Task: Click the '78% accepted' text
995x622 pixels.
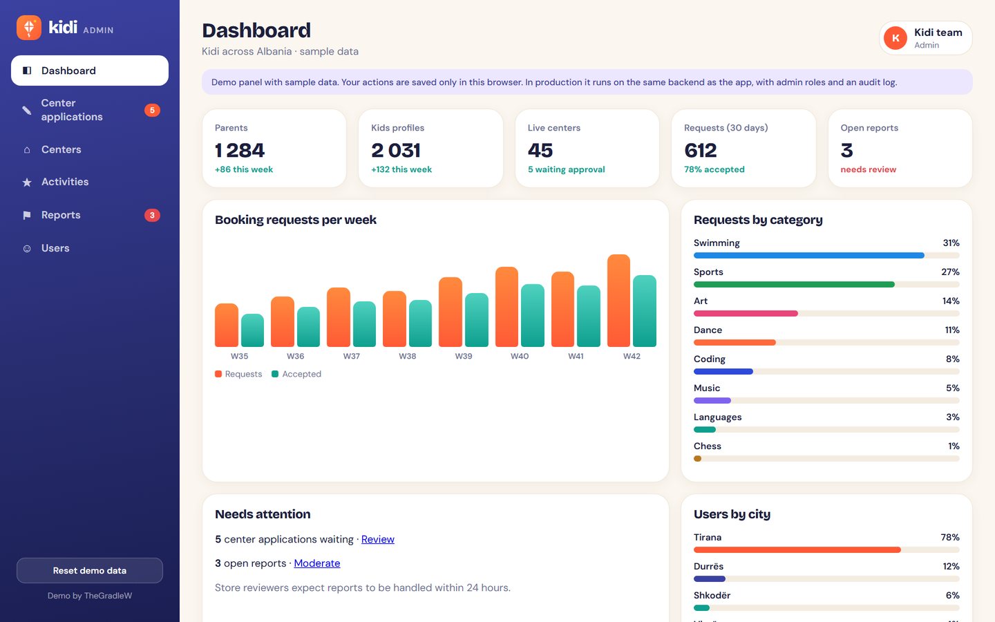Action: click(x=714, y=169)
